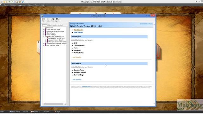
Task: Click the help content scroll up arrow
Action: point(154,24)
